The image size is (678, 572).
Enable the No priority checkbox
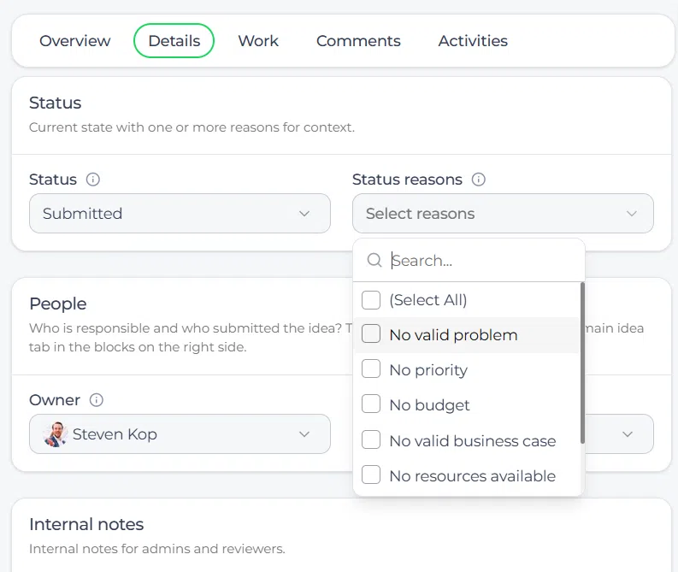point(371,369)
